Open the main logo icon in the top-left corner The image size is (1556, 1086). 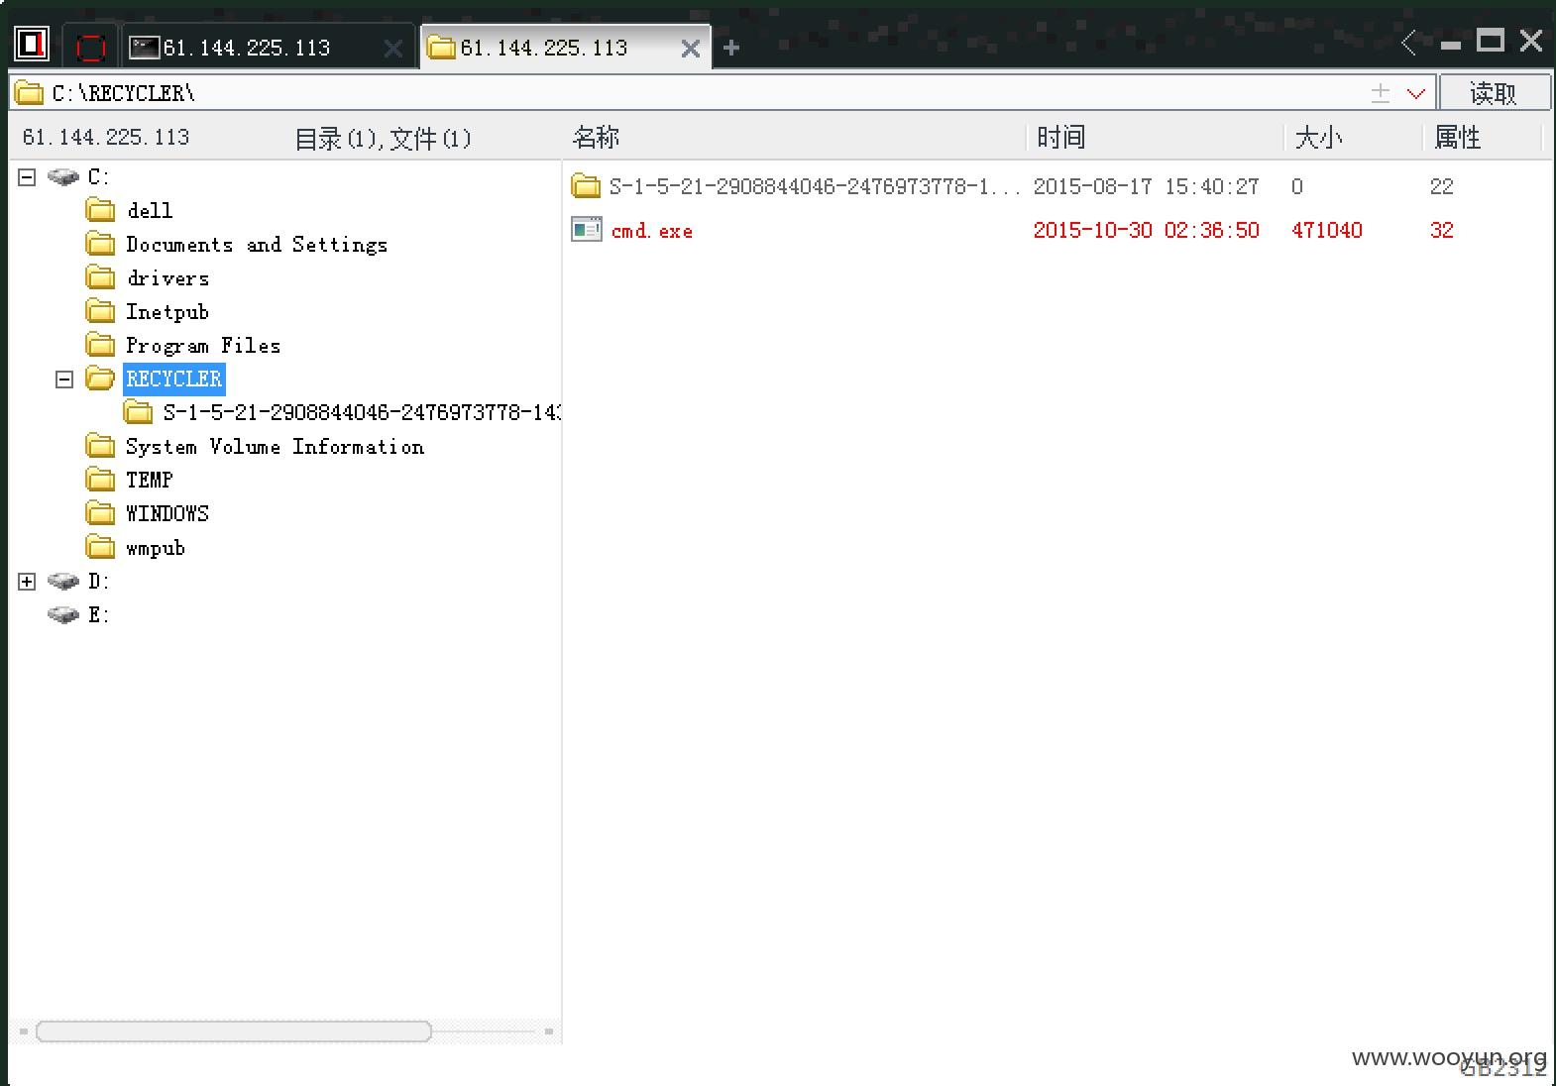click(32, 44)
